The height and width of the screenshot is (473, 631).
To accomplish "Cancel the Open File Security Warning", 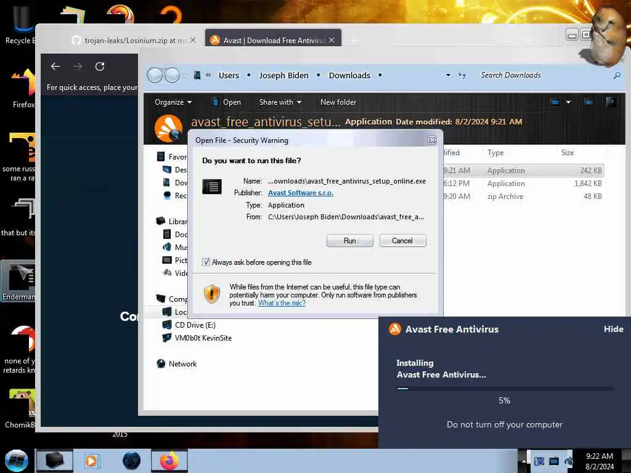I will click(x=402, y=241).
